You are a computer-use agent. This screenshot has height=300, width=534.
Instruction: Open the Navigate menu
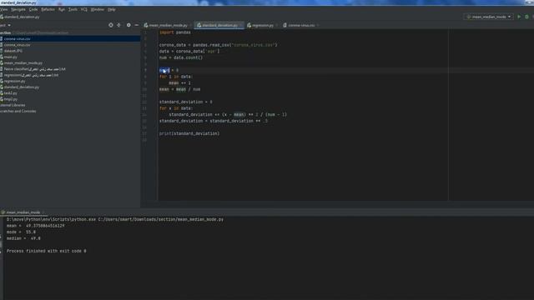[x=18, y=9]
